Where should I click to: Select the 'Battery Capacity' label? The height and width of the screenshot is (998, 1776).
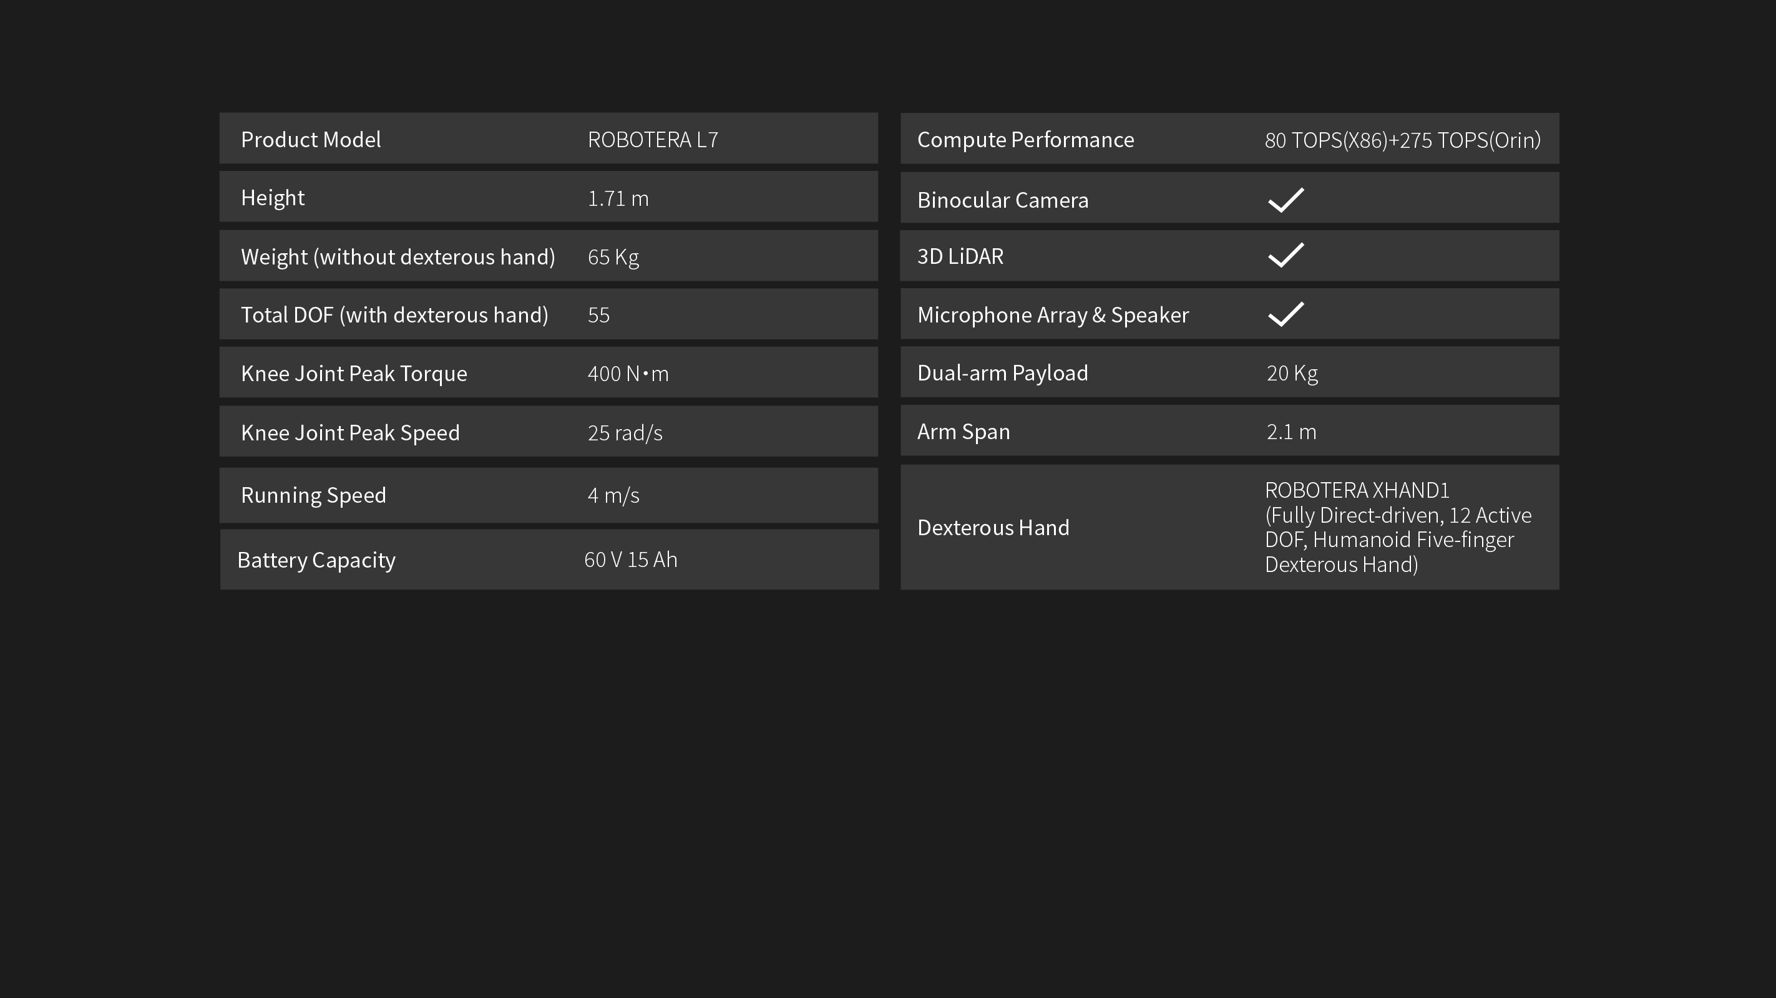point(316,560)
